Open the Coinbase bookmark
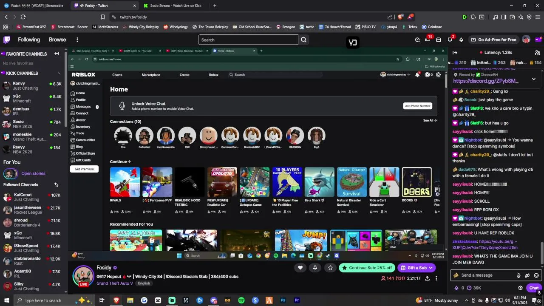 tap(432, 27)
